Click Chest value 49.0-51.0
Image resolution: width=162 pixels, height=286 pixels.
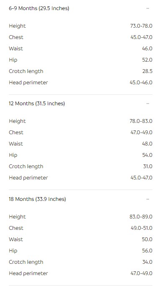pyautogui.click(x=141, y=228)
